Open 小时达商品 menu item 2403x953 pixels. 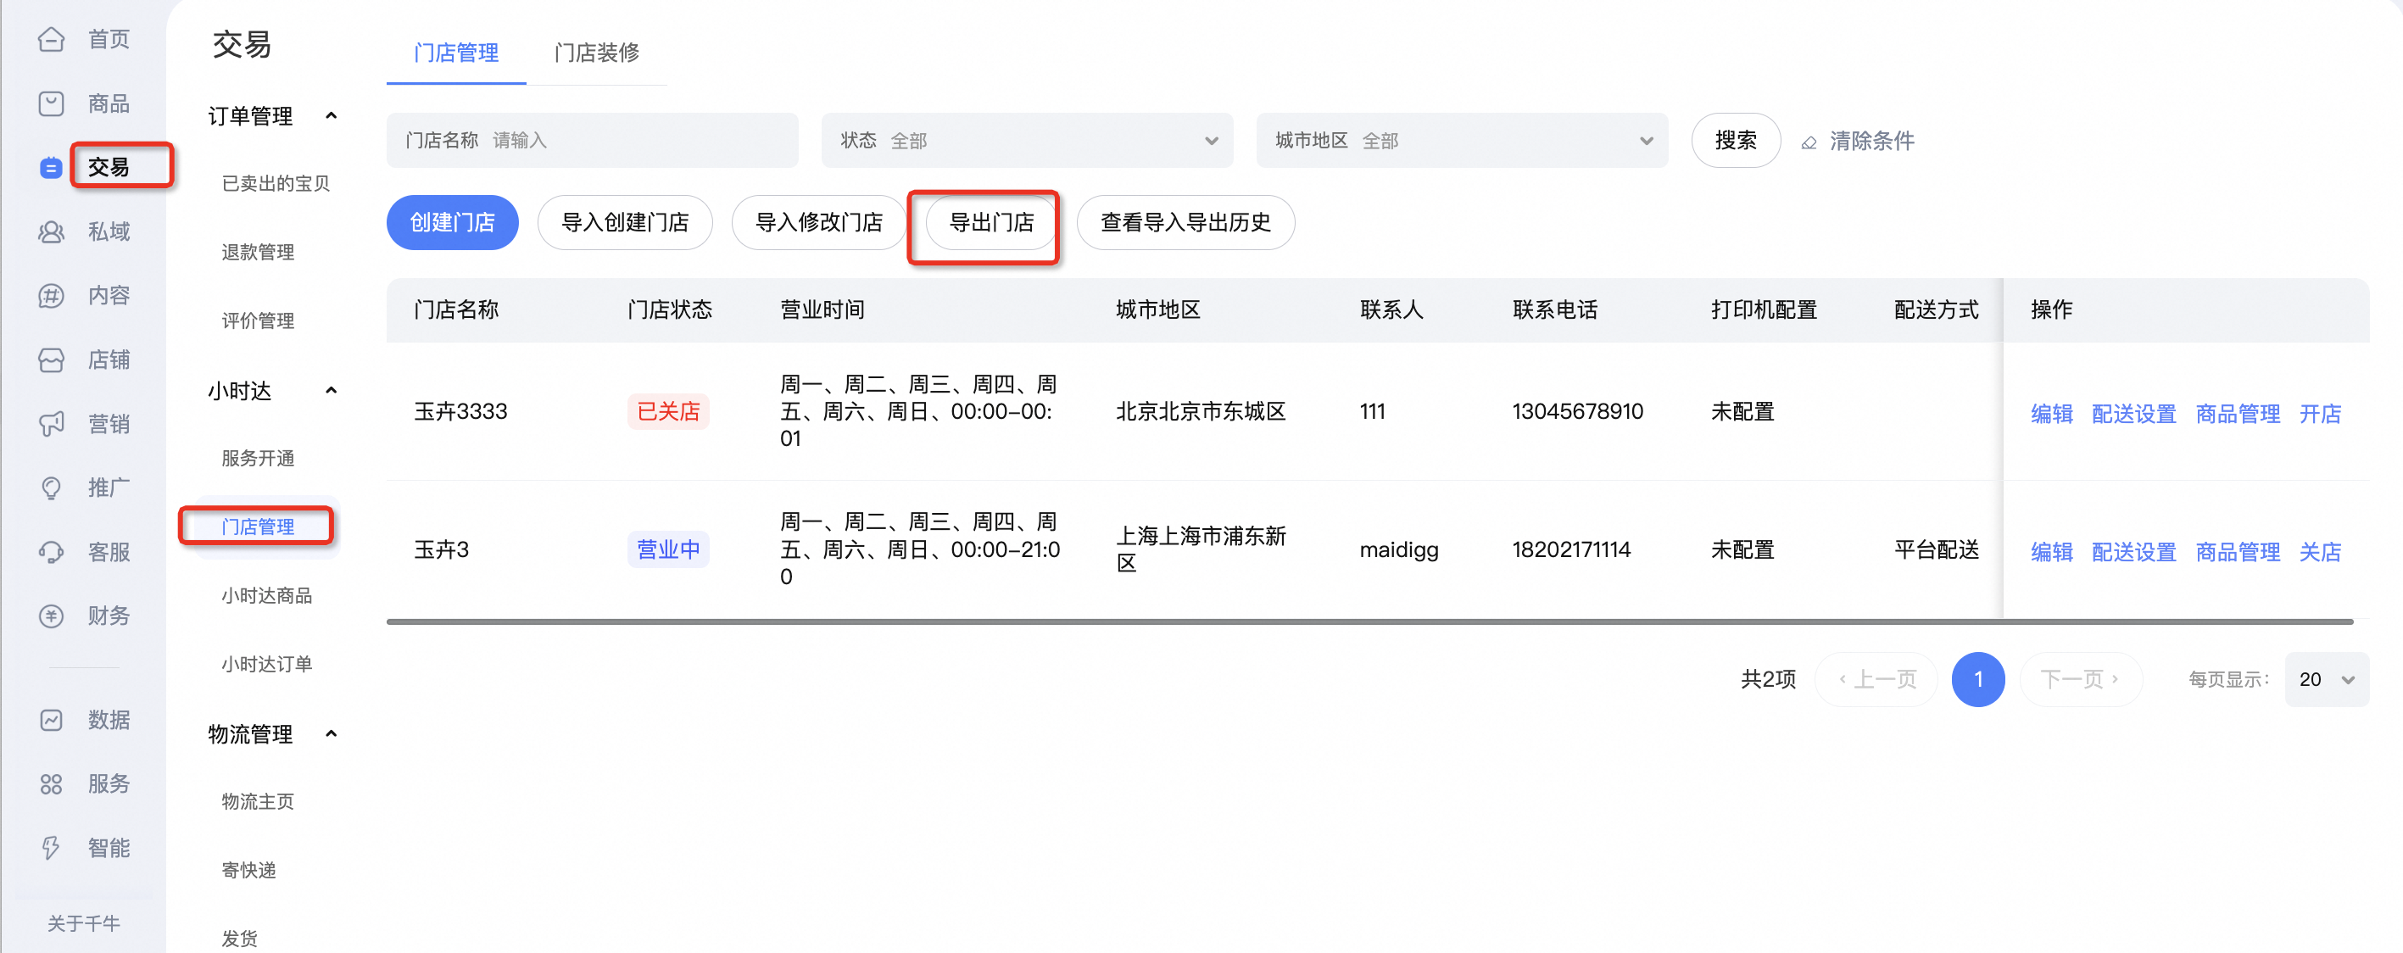point(267,596)
